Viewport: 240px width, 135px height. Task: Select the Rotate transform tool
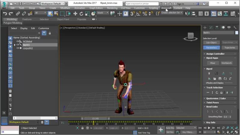pyautogui.click(x=81, y=13)
